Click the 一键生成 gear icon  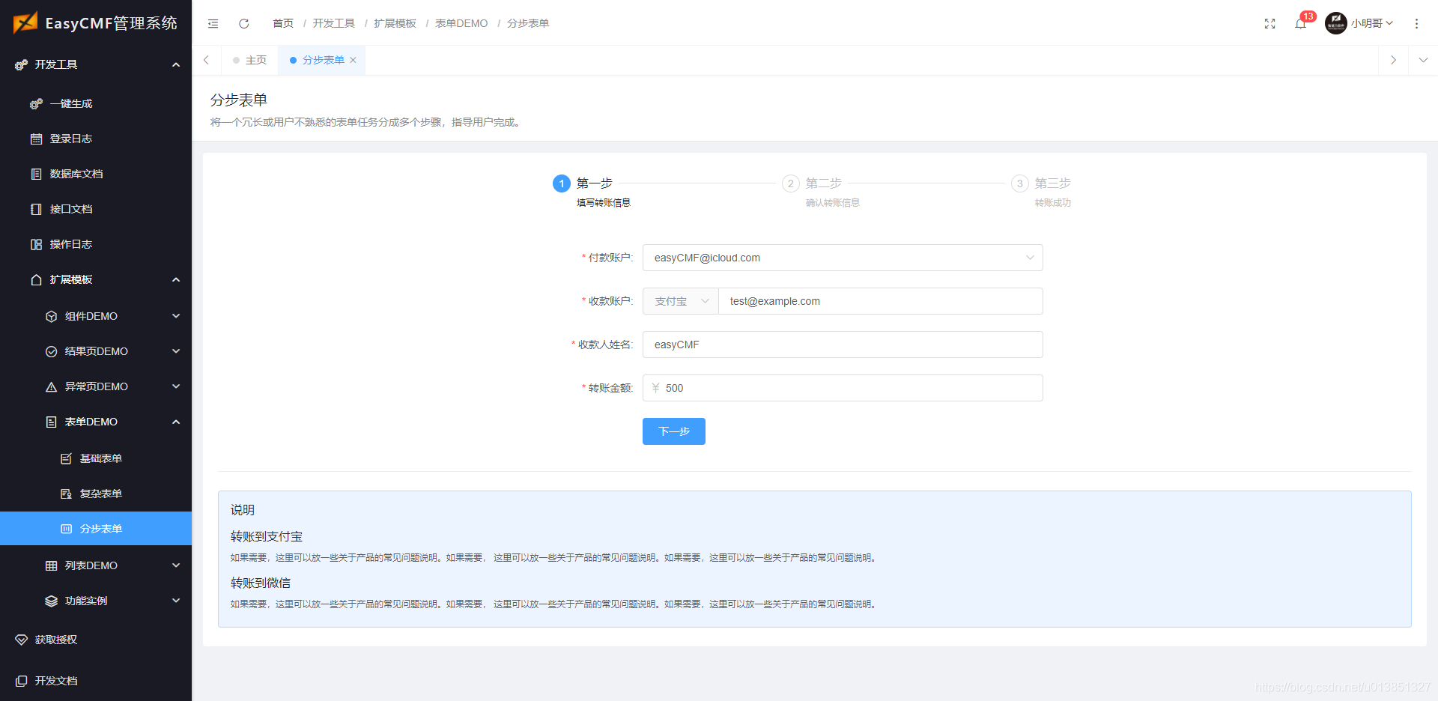coord(36,104)
